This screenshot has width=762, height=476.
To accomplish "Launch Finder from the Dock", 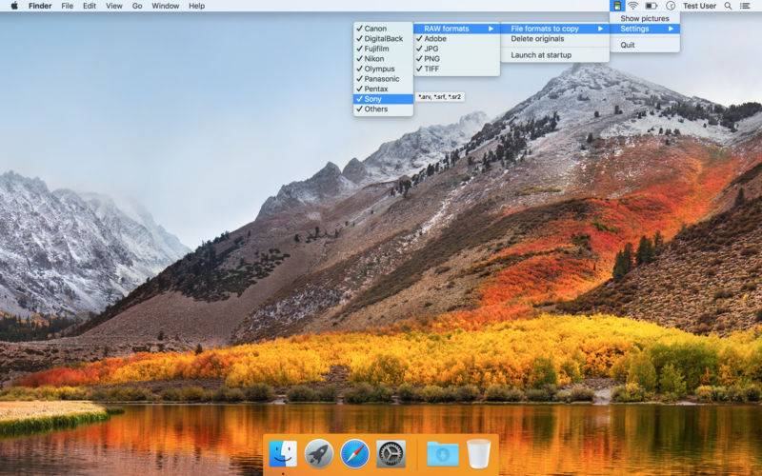I will point(282,454).
